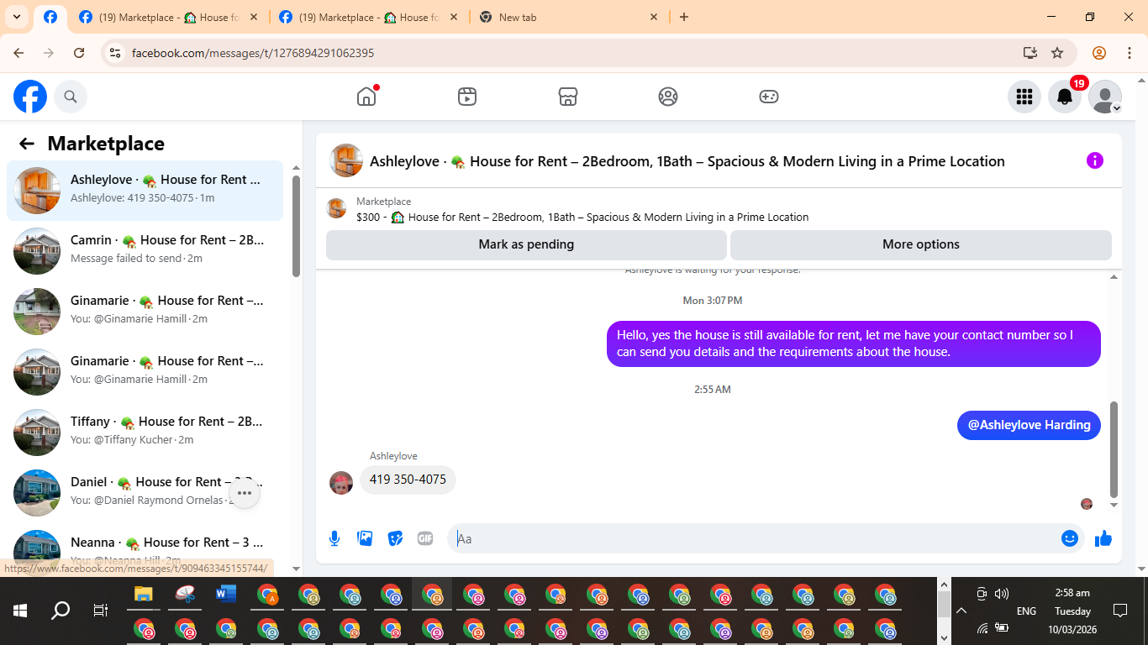Record a voice clip with microphone icon
This screenshot has width=1148, height=645.
click(x=334, y=538)
